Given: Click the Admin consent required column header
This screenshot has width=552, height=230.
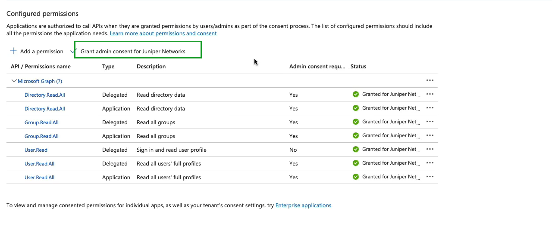Looking at the screenshot, I should (317, 67).
